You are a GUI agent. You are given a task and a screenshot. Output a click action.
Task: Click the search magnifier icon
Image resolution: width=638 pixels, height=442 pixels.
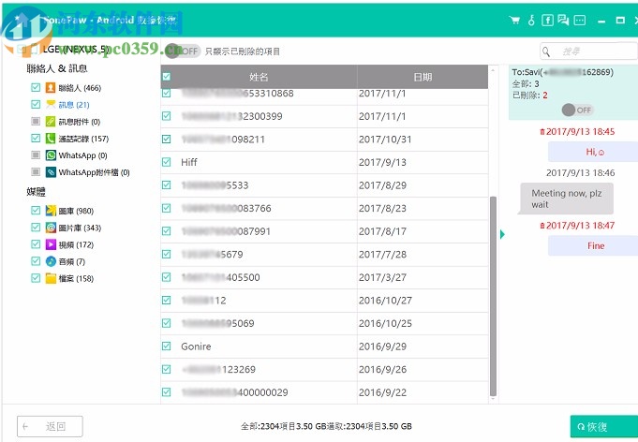[x=546, y=52]
